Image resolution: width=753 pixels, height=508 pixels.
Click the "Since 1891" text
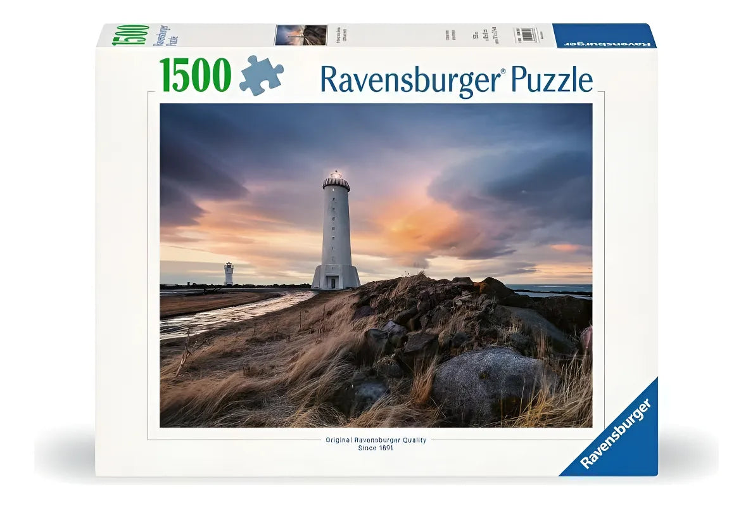coord(376,448)
